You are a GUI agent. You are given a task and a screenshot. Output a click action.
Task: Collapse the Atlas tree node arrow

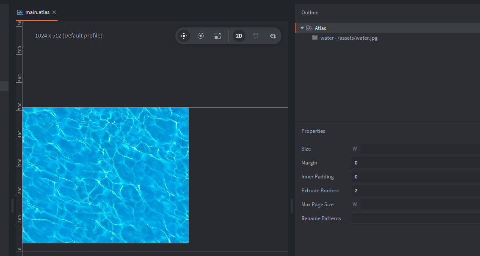(302, 28)
